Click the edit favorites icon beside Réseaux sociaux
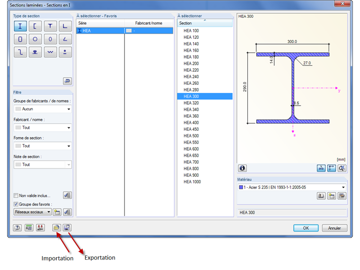360x270 pixels. point(67,212)
